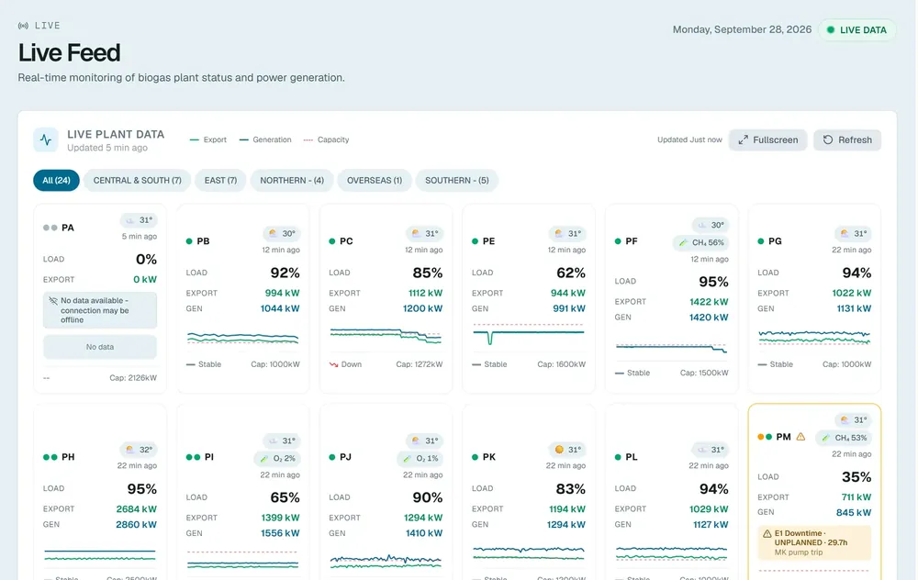Click the warning triangle next to PM
Screen dimensions: 918x580
(800, 437)
